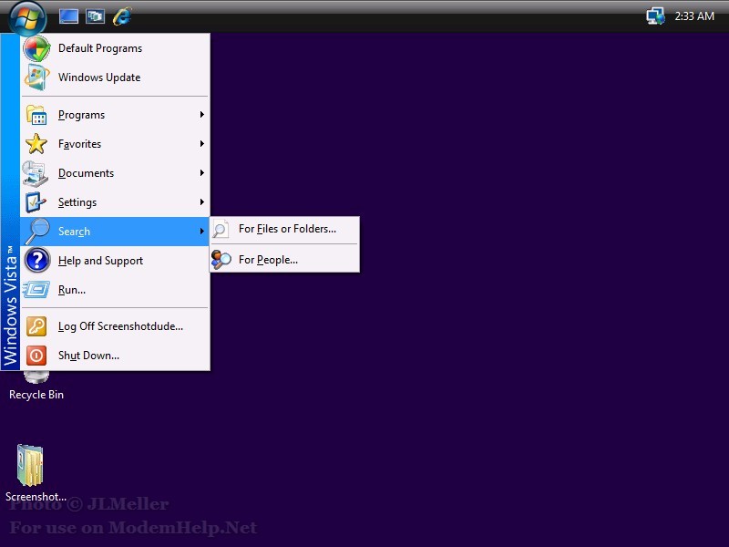Viewport: 729px width, 547px height.
Task: Click the Switch between windows icon
Action: [x=96, y=16]
